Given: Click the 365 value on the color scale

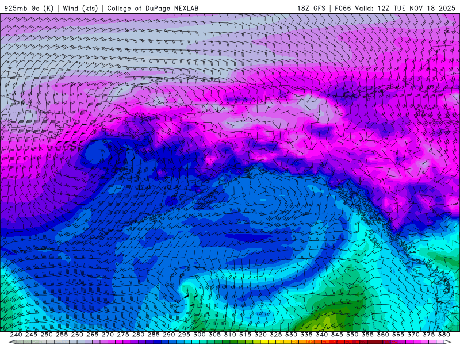Looking at the screenshot, I should 398,335.
